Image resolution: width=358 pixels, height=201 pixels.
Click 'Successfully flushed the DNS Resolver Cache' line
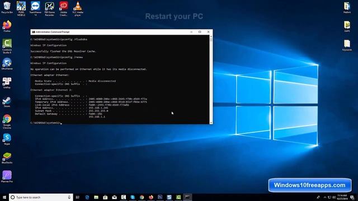click(63, 51)
